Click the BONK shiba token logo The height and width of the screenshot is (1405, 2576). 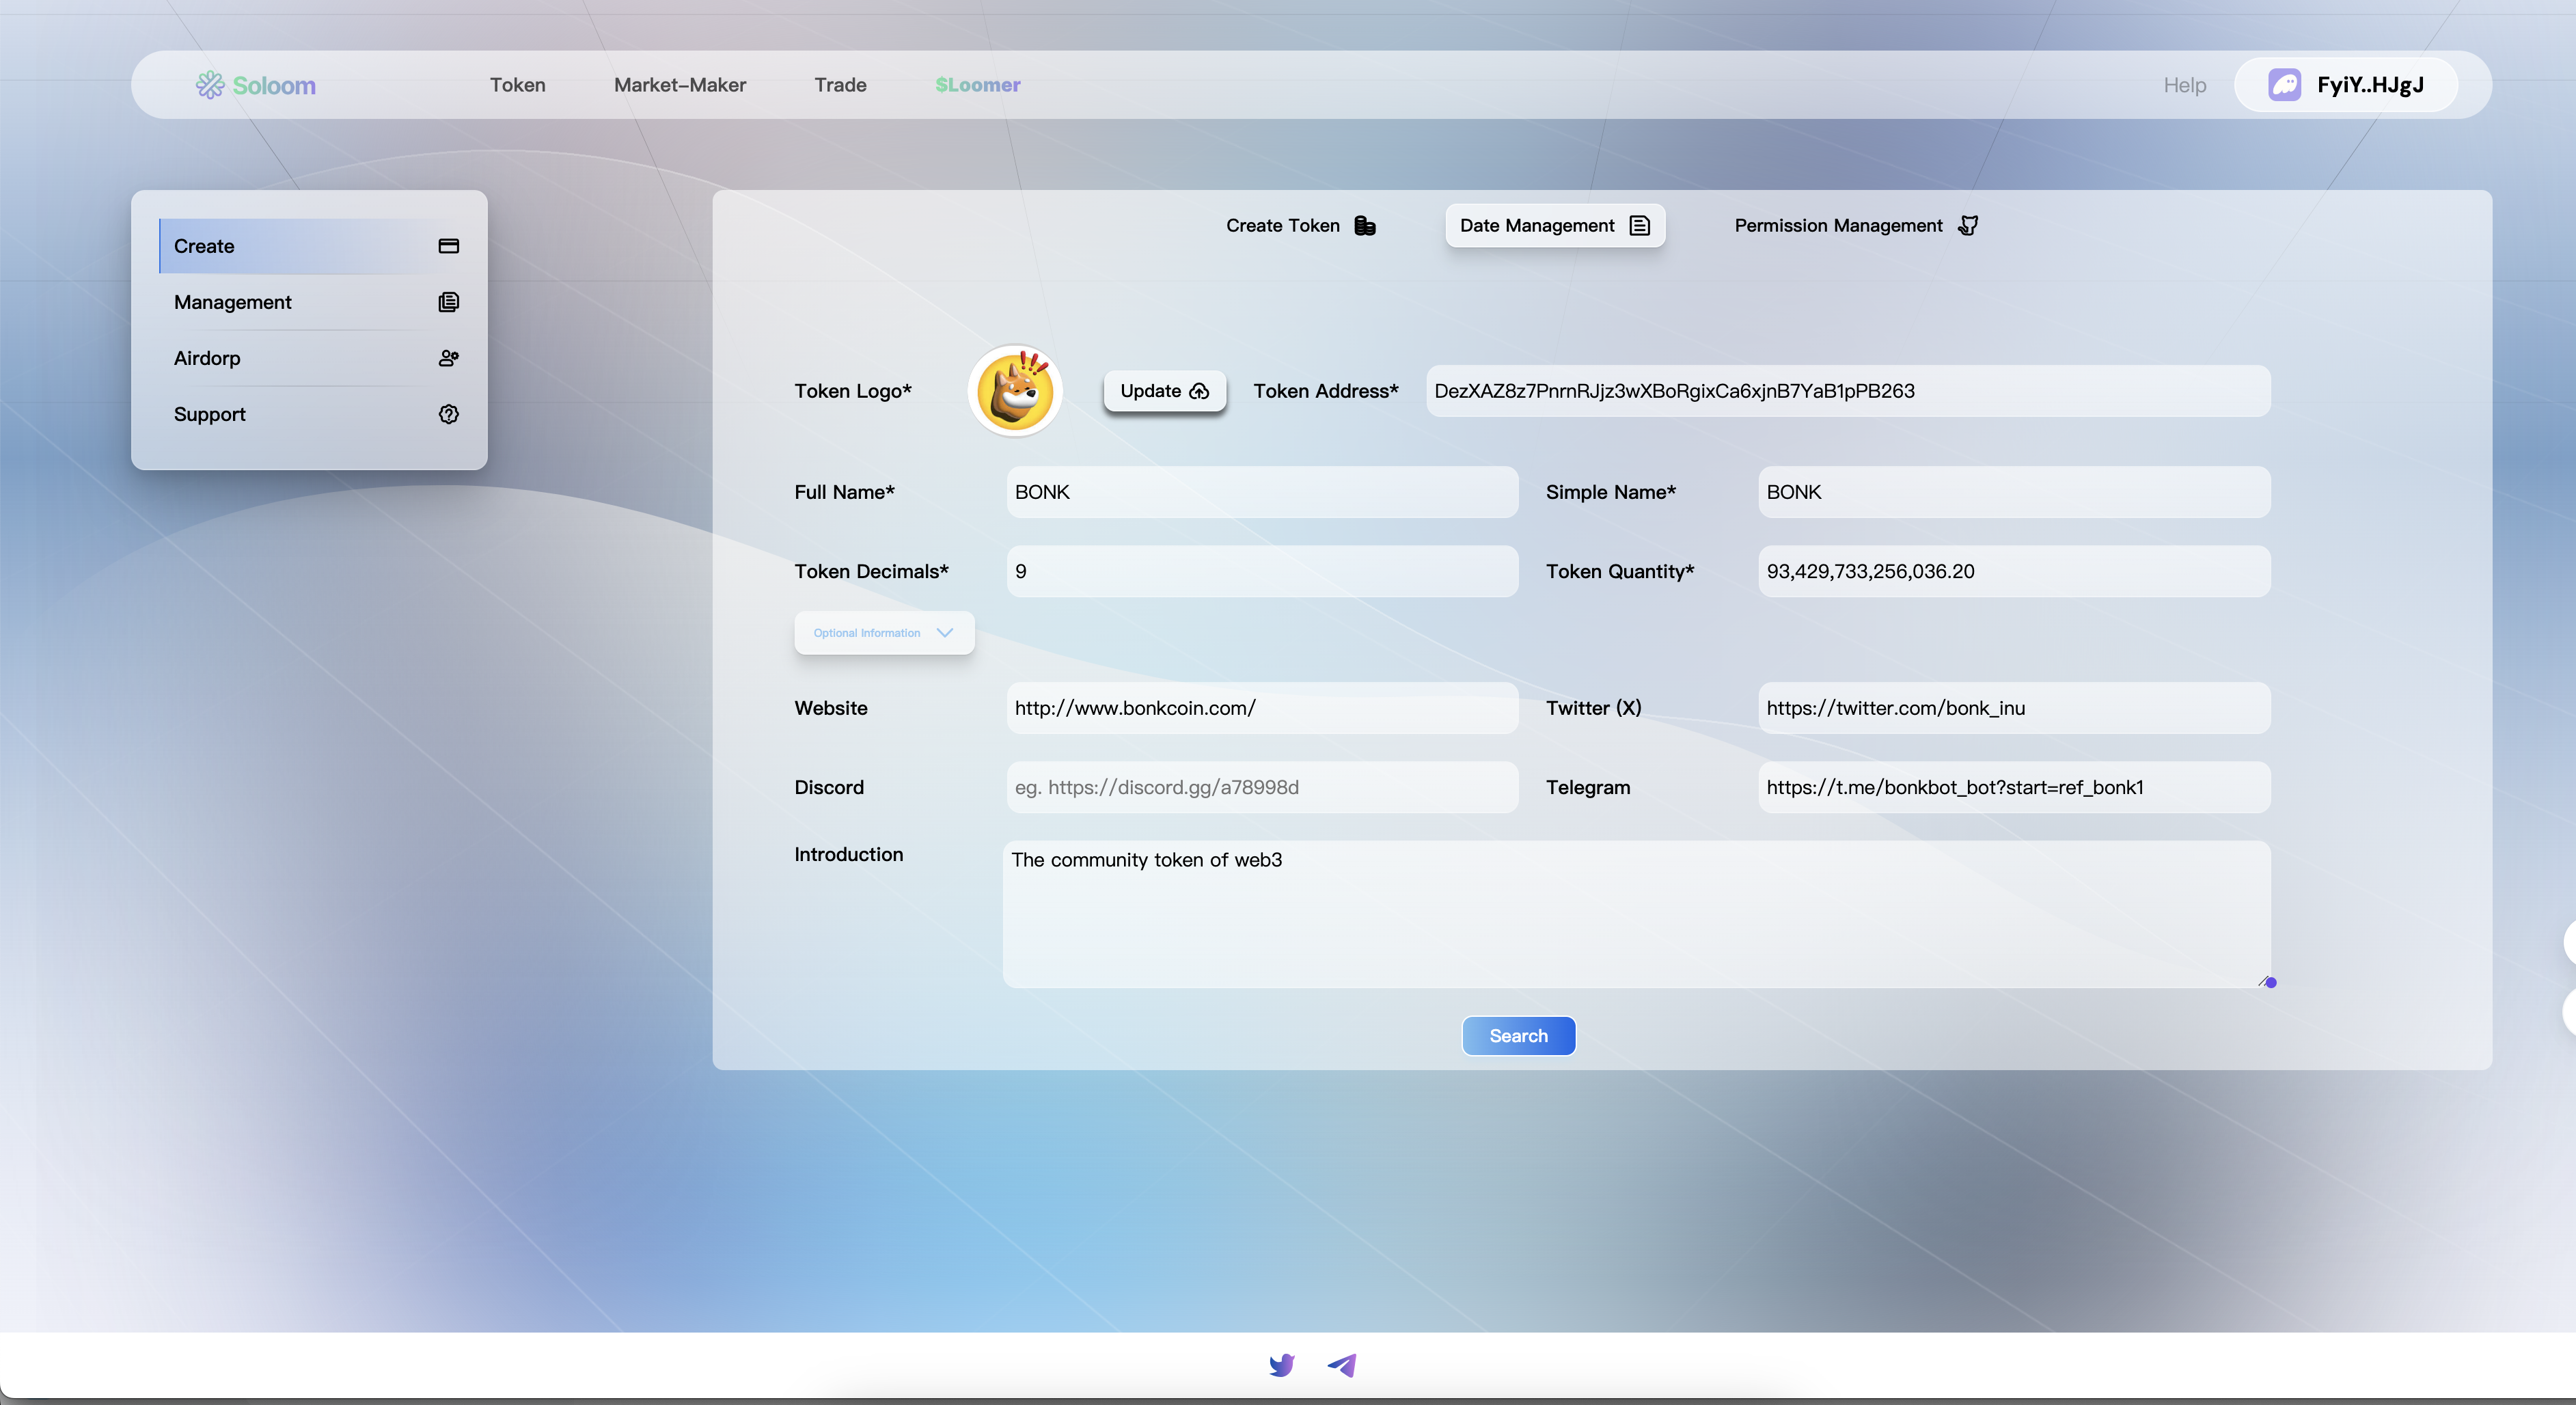pyautogui.click(x=1014, y=391)
